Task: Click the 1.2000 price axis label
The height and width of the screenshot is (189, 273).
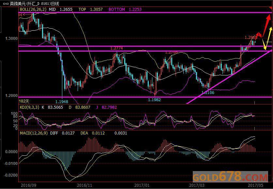Action: [x=11, y=96]
